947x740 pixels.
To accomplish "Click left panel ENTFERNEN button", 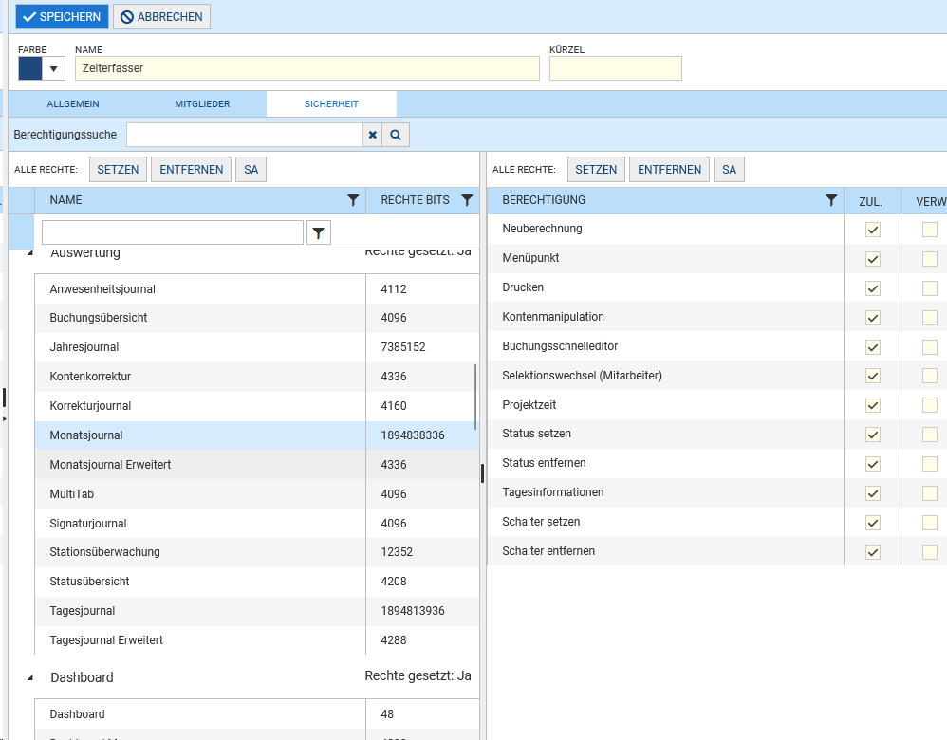I will click(x=192, y=170).
